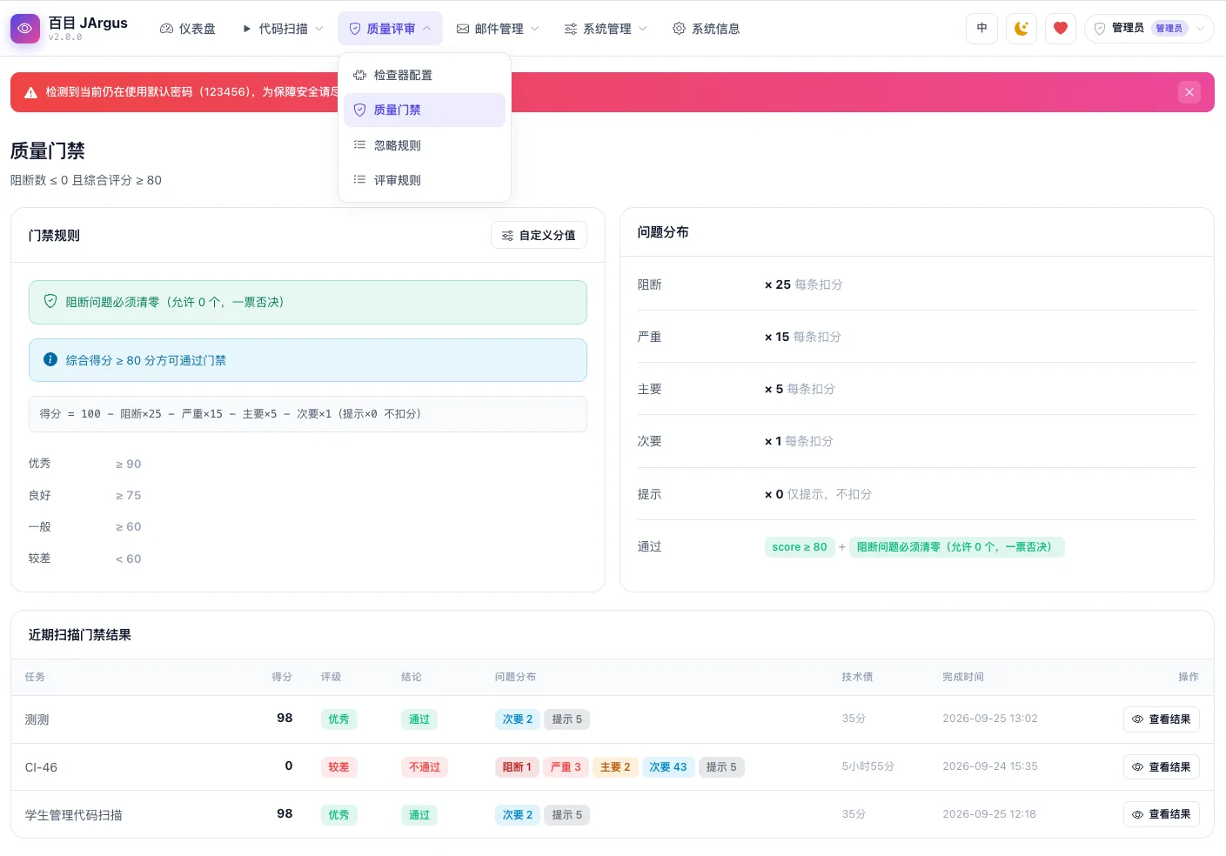Click the 自定义分值 button

coord(539,236)
